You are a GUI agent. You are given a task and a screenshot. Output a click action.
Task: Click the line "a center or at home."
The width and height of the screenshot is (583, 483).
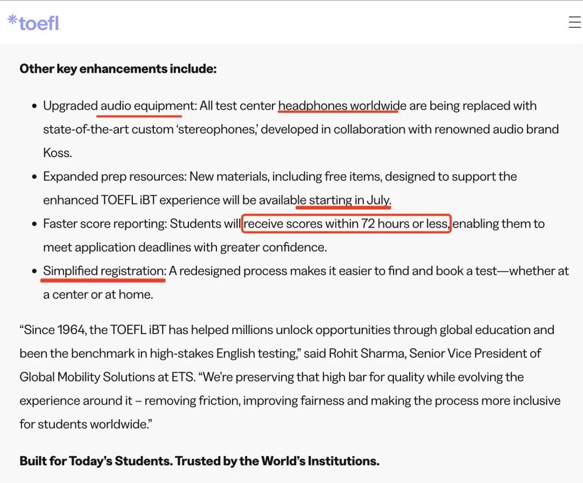click(98, 295)
